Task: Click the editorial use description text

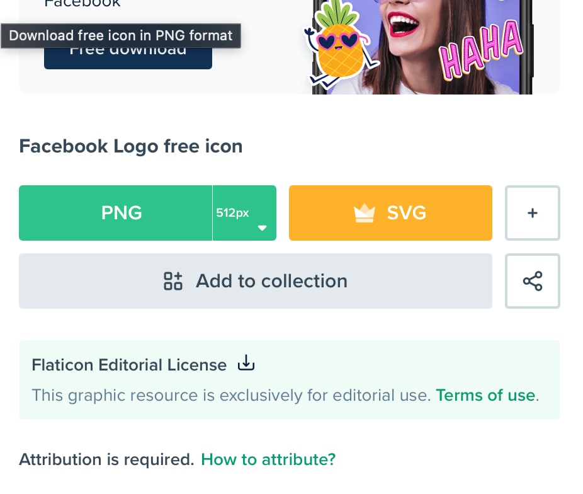Action: (231, 395)
